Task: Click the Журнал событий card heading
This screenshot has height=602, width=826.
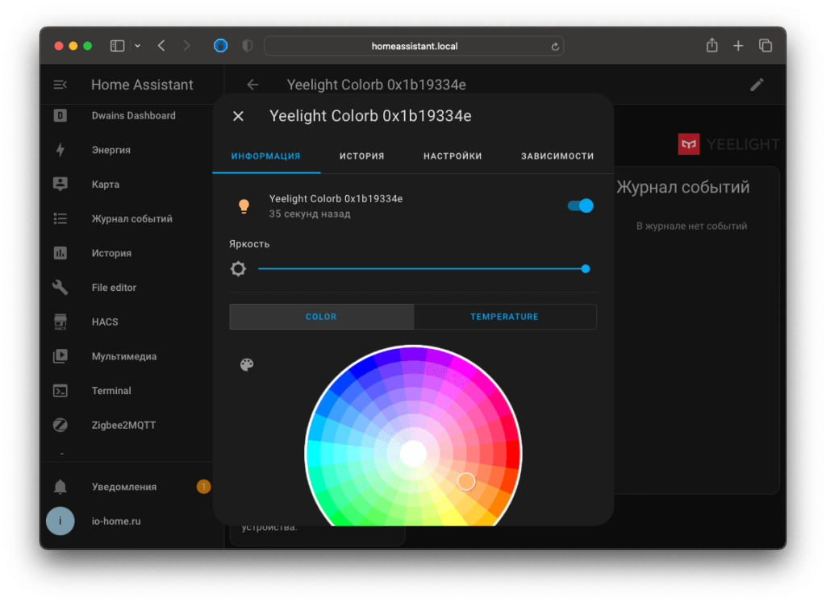Action: coord(683,187)
